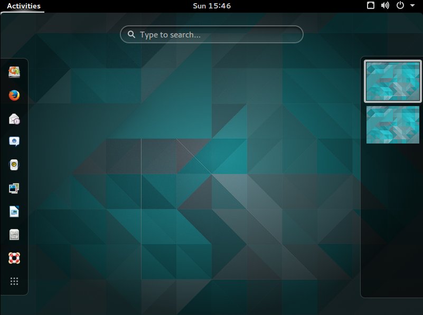The height and width of the screenshot is (315, 423).
Task: Select the first workspace thumbnail
Action: coord(393,81)
